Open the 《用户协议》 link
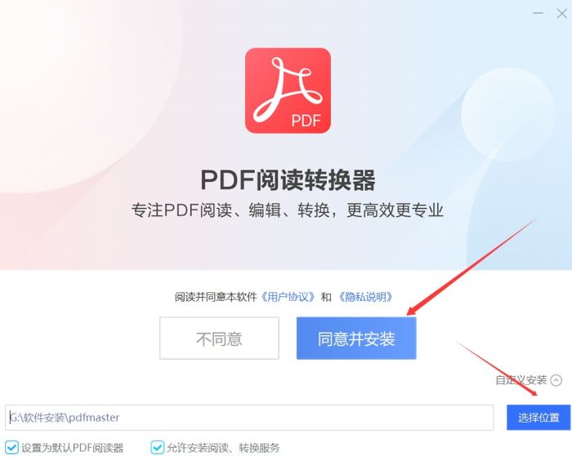Image resolution: width=572 pixels, height=460 pixels. tap(288, 297)
